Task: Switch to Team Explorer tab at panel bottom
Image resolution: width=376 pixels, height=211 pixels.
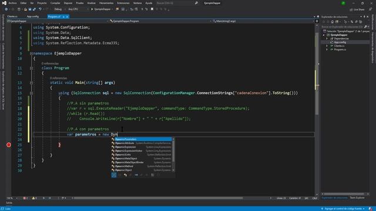Action: 357,198
